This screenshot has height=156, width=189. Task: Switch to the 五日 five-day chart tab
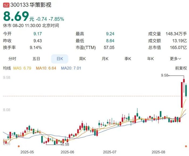point(36,59)
